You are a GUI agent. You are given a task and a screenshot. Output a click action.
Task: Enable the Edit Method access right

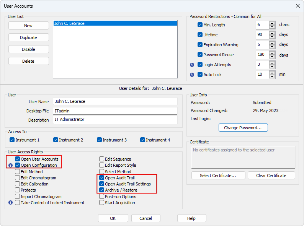[18, 172]
